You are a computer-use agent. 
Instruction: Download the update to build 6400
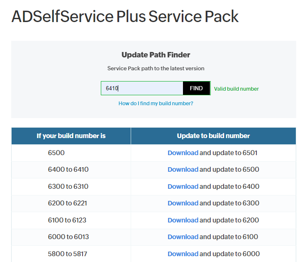(x=183, y=186)
